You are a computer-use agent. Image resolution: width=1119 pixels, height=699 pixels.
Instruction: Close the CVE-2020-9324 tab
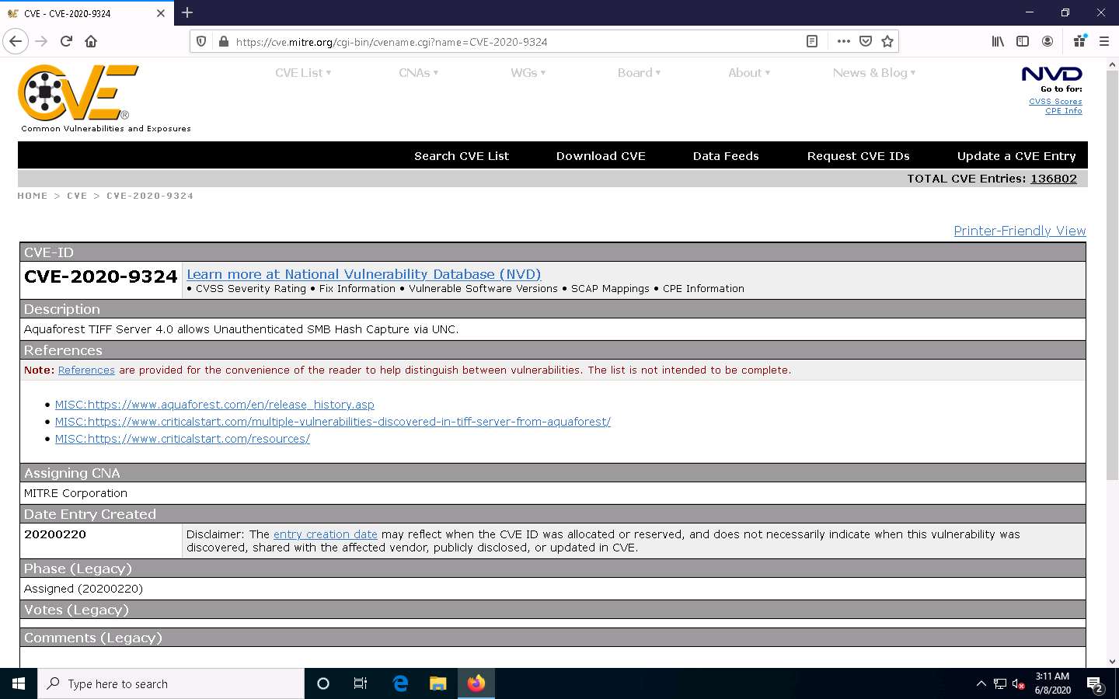tap(161, 13)
